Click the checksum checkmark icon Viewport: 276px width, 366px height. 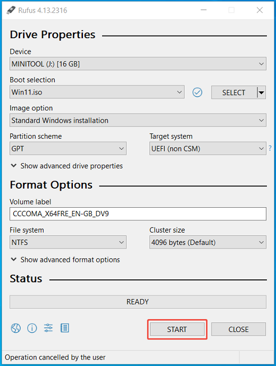[197, 92]
